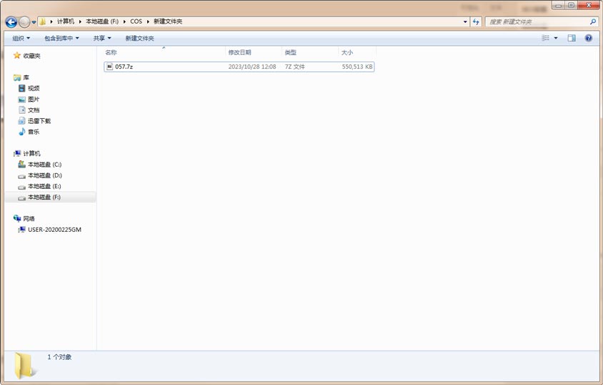Click the Refresh button beside address bar
This screenshot has width=603, height=385.
(476, 21)
